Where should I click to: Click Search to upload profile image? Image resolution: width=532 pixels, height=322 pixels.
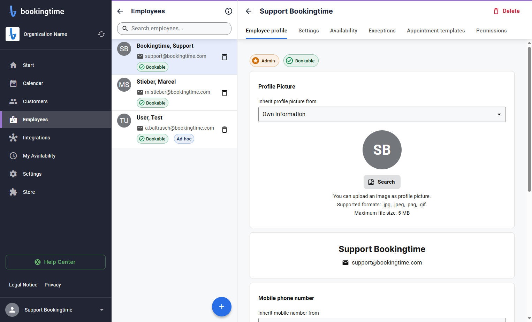tap(382, 182)
